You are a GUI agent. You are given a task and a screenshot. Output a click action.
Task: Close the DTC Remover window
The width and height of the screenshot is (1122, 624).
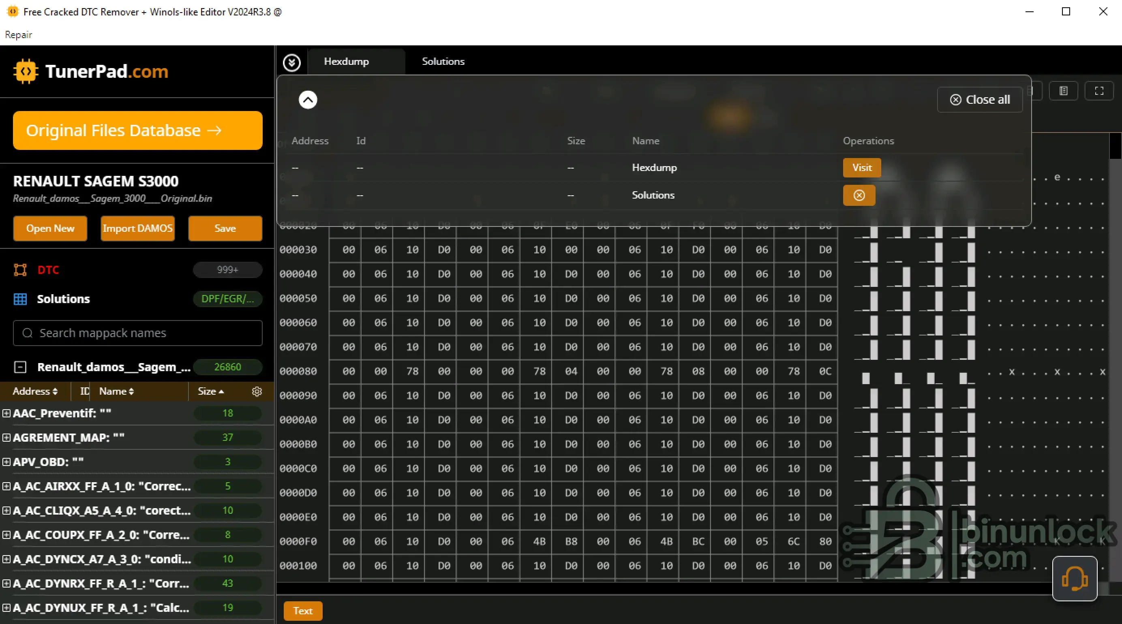point(1103,12)
